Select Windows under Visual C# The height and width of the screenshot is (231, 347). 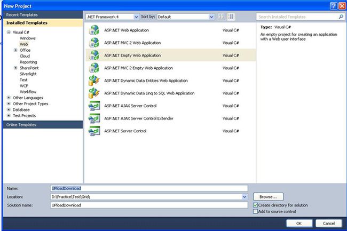[x=27, y=38]
